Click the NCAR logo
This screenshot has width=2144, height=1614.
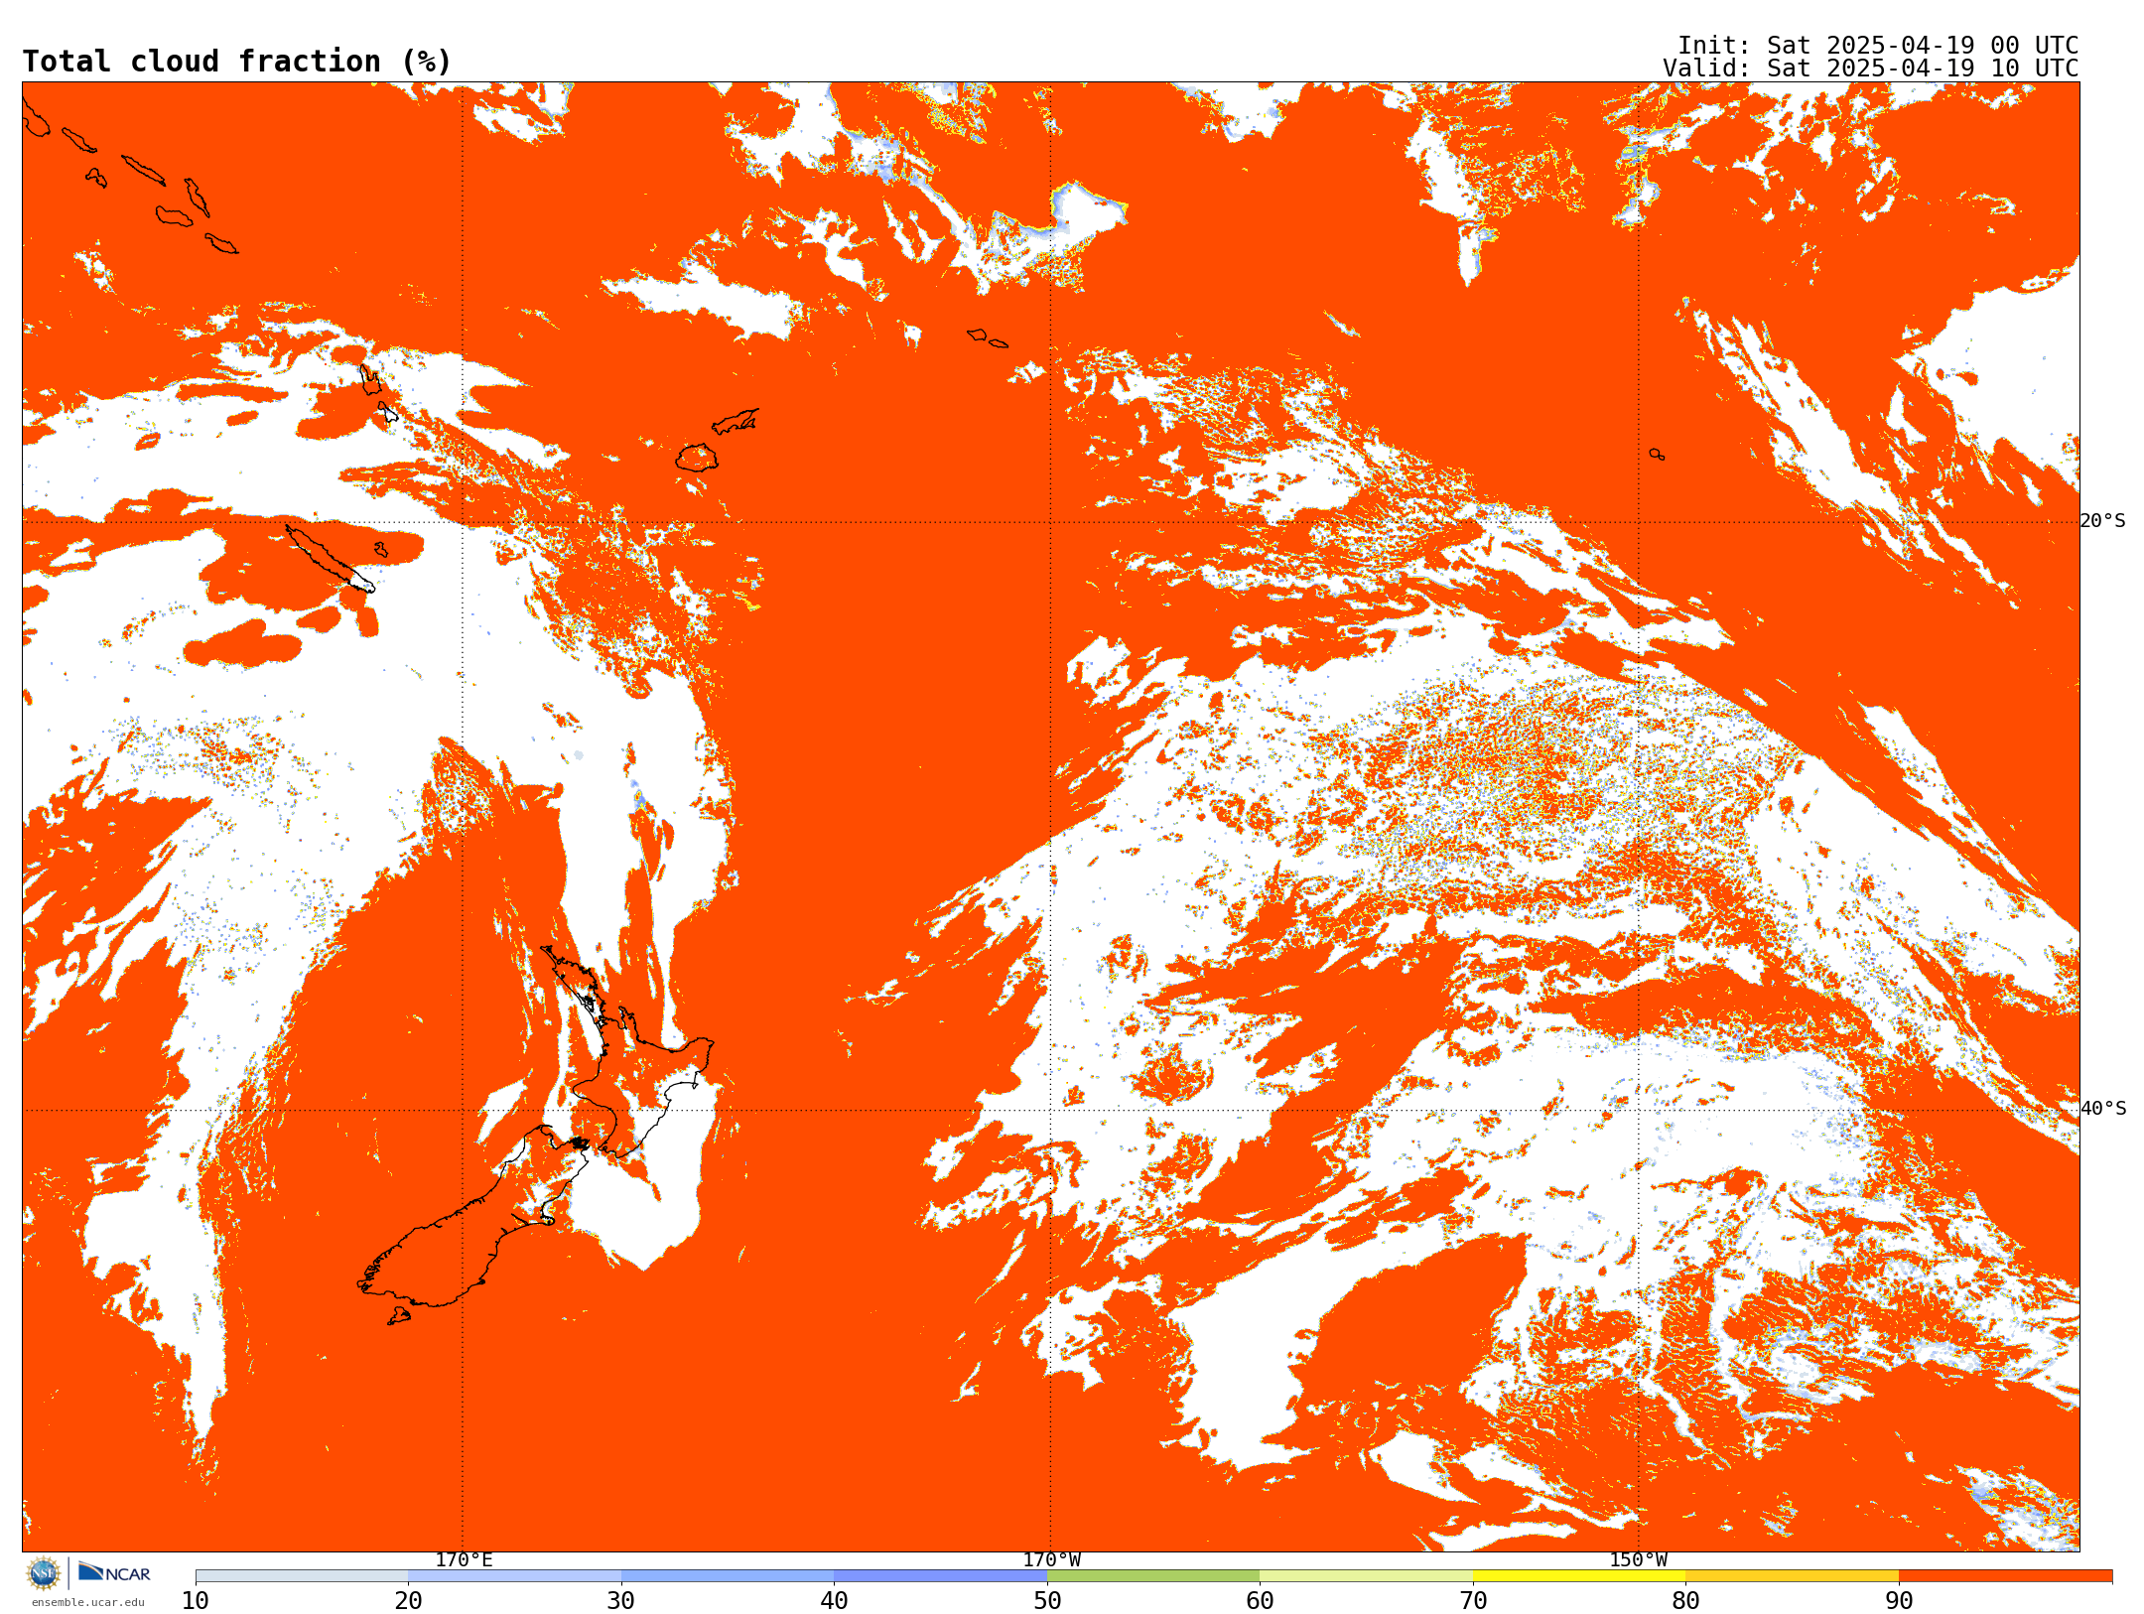point(114,1572)
